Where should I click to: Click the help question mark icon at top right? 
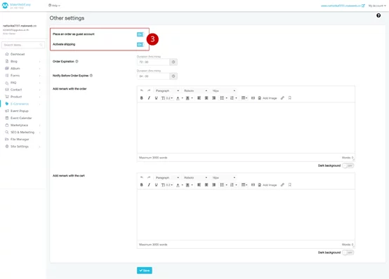pyautogui.click(x=378, y=15)
